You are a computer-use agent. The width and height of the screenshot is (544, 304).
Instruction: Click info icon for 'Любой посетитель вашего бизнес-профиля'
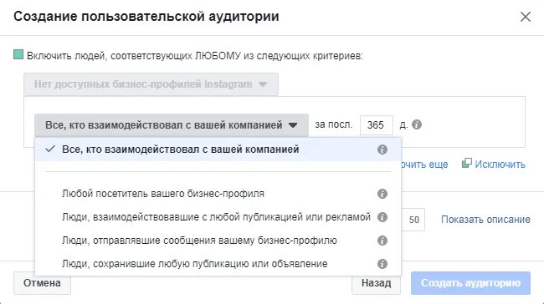(x=382, y=194)
